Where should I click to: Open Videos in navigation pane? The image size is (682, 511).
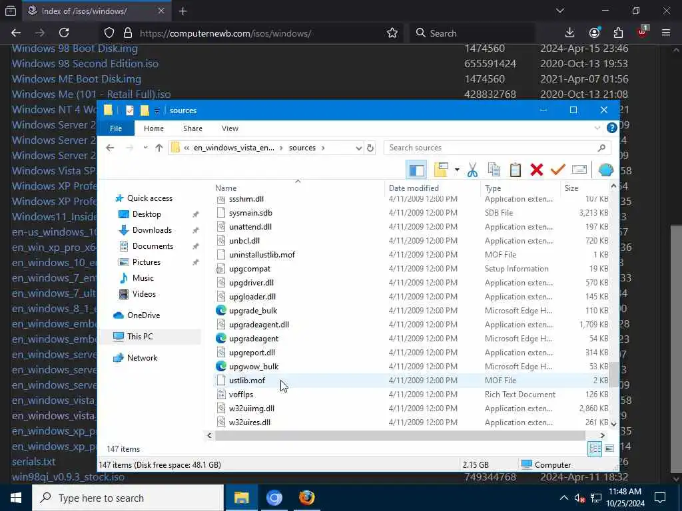[144, 294]
